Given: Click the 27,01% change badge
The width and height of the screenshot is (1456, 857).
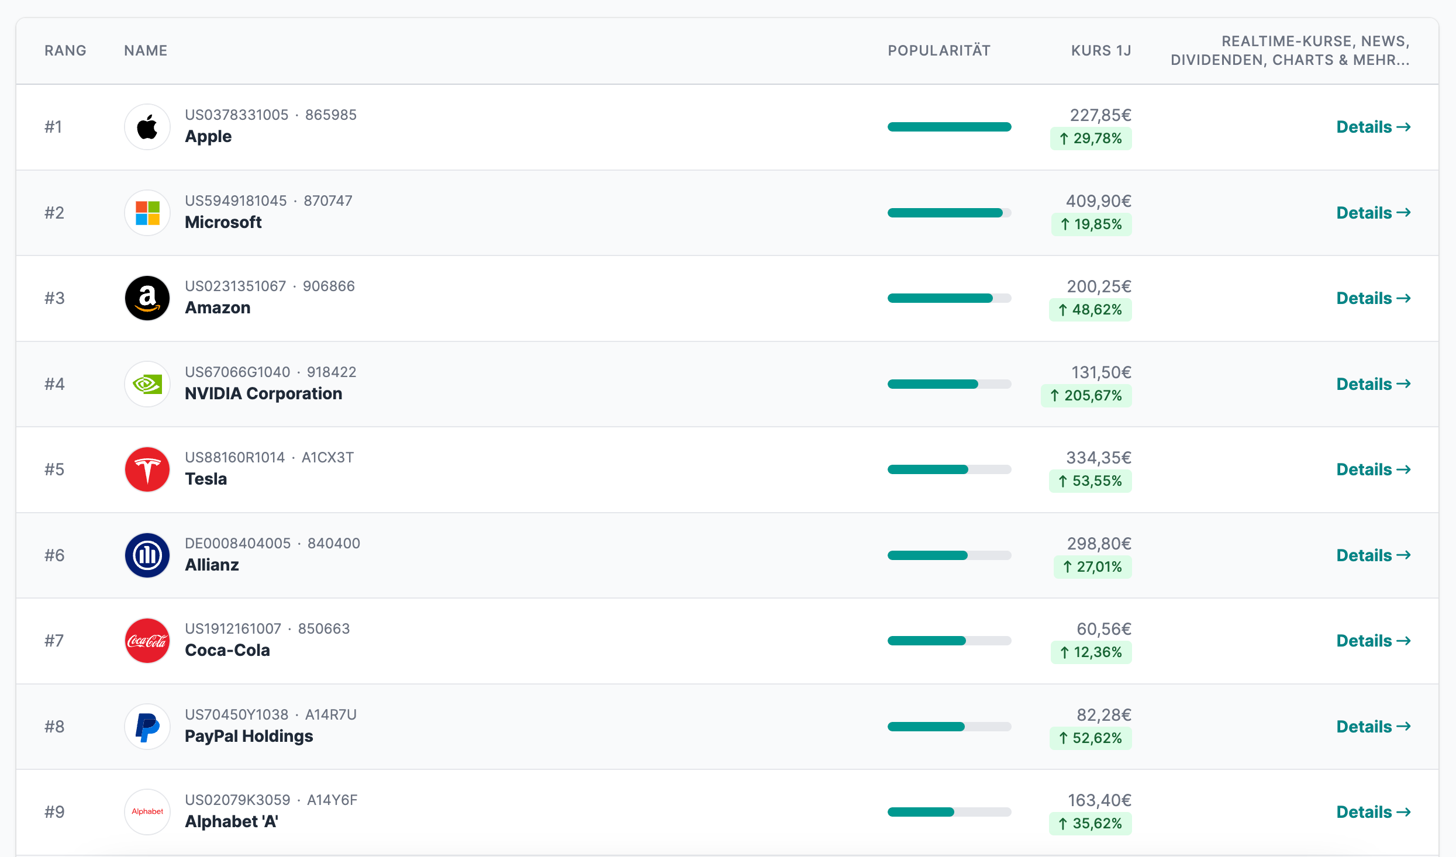Looking at the screenshot, I should coord(1093,567).
